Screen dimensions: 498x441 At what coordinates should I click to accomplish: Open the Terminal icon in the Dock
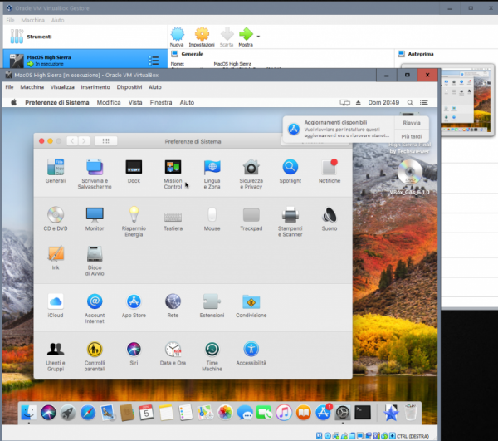(x=362, y=412)
